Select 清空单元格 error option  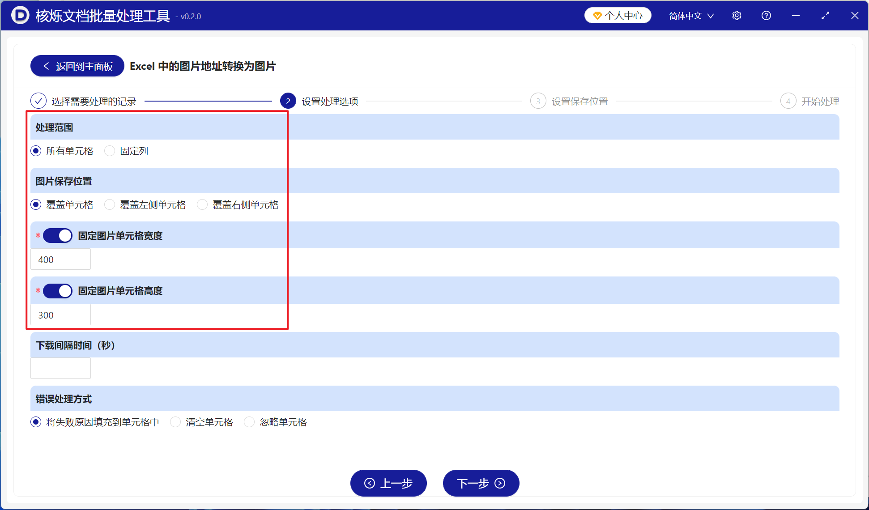point(175,422)
